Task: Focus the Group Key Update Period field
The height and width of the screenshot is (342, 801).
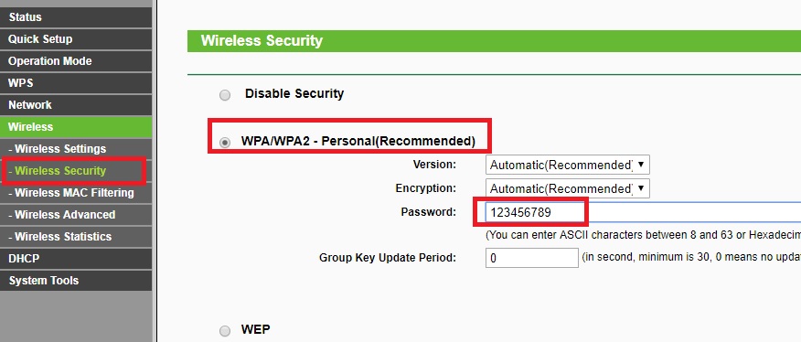Action: click(532, 258)
